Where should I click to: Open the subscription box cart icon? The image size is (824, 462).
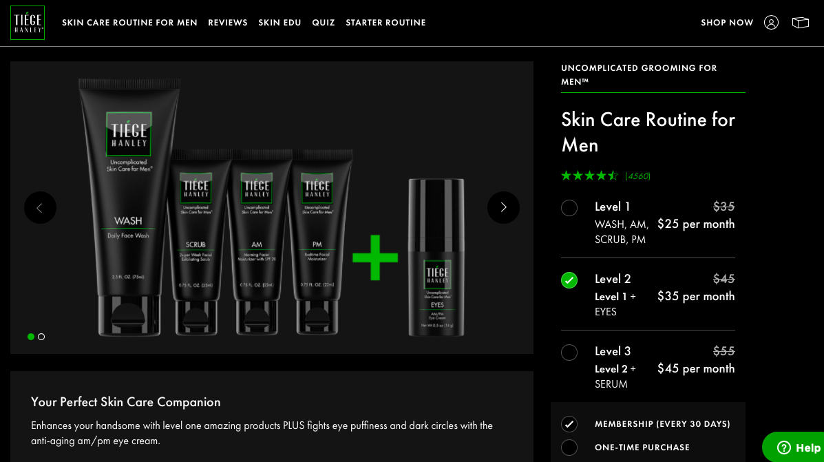coord(801,23)
